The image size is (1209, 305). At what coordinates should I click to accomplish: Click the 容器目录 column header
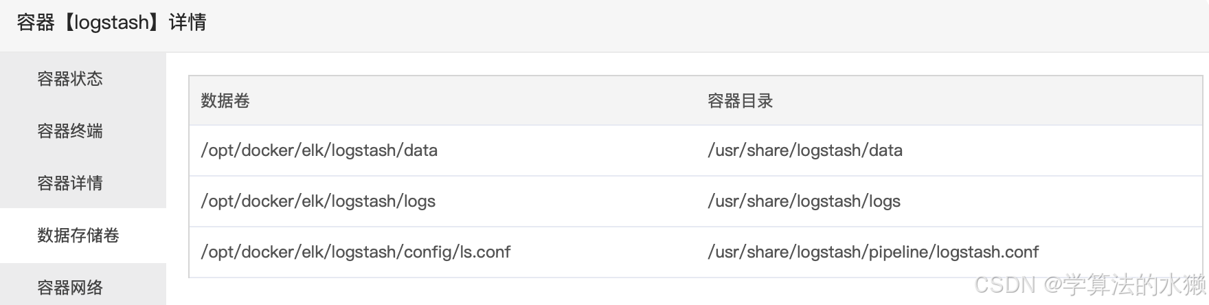pos(741,101)
